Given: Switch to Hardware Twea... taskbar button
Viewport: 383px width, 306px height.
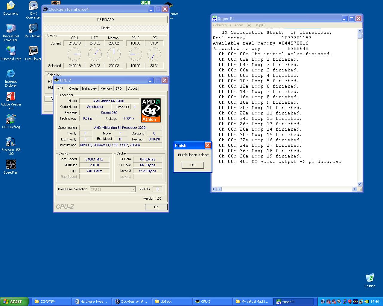Looking at the screenshot, I should click(92, 302).
